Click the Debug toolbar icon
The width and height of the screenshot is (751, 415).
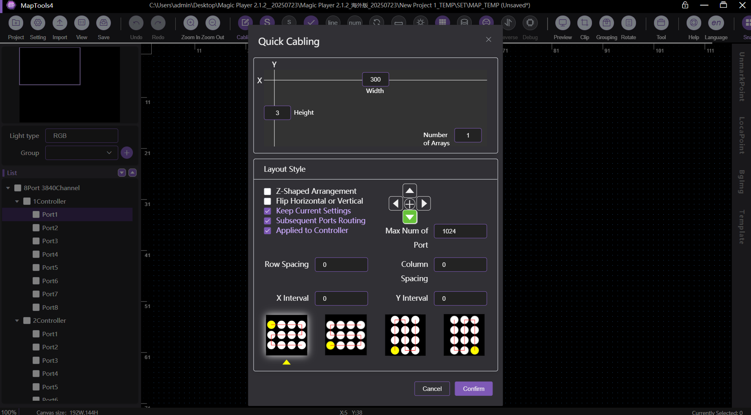530,23
